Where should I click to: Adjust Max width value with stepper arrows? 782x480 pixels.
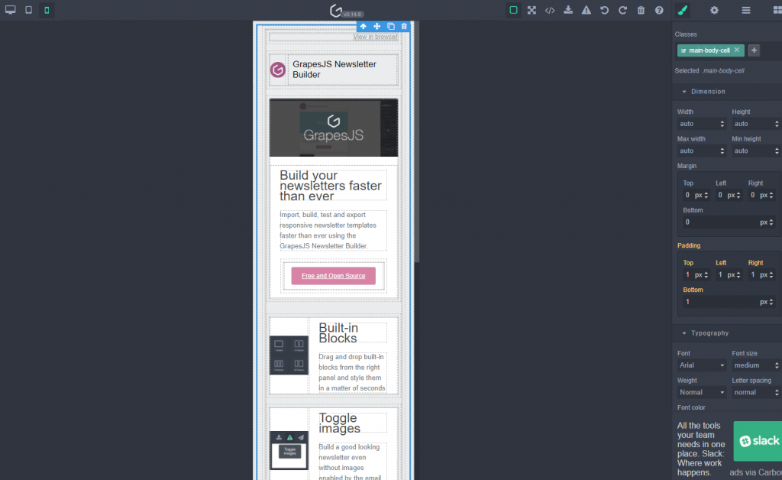point(722,151)
